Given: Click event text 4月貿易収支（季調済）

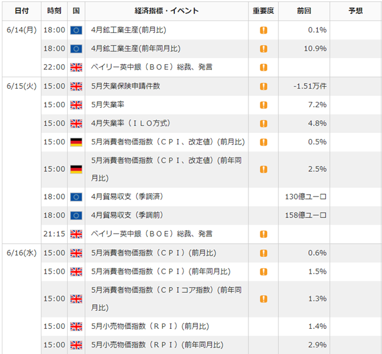Looking at the screenshot, I should (127, 196).
